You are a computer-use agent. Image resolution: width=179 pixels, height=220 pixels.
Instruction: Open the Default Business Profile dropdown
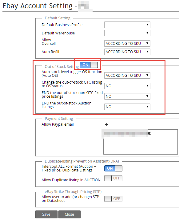pyautogui.click(x=127, y=25)
